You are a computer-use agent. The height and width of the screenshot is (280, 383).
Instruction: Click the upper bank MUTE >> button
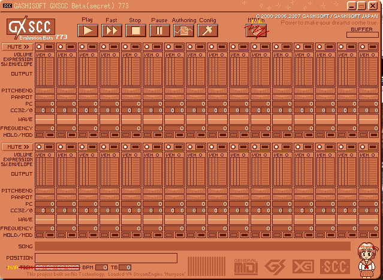[x=17, y=47]
